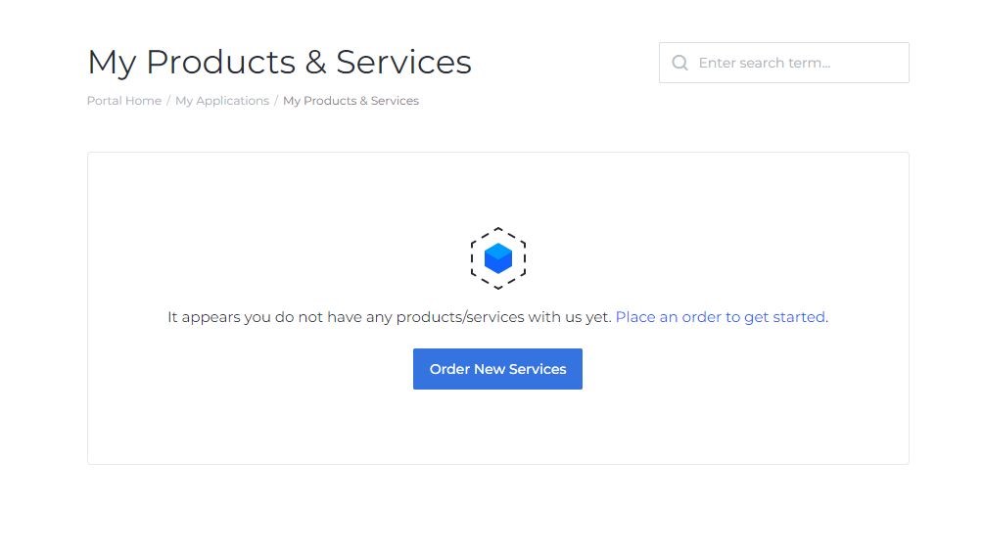
Task: Activate the search box placeholder text
Action: pyautogui.click(x=765, y=63)
